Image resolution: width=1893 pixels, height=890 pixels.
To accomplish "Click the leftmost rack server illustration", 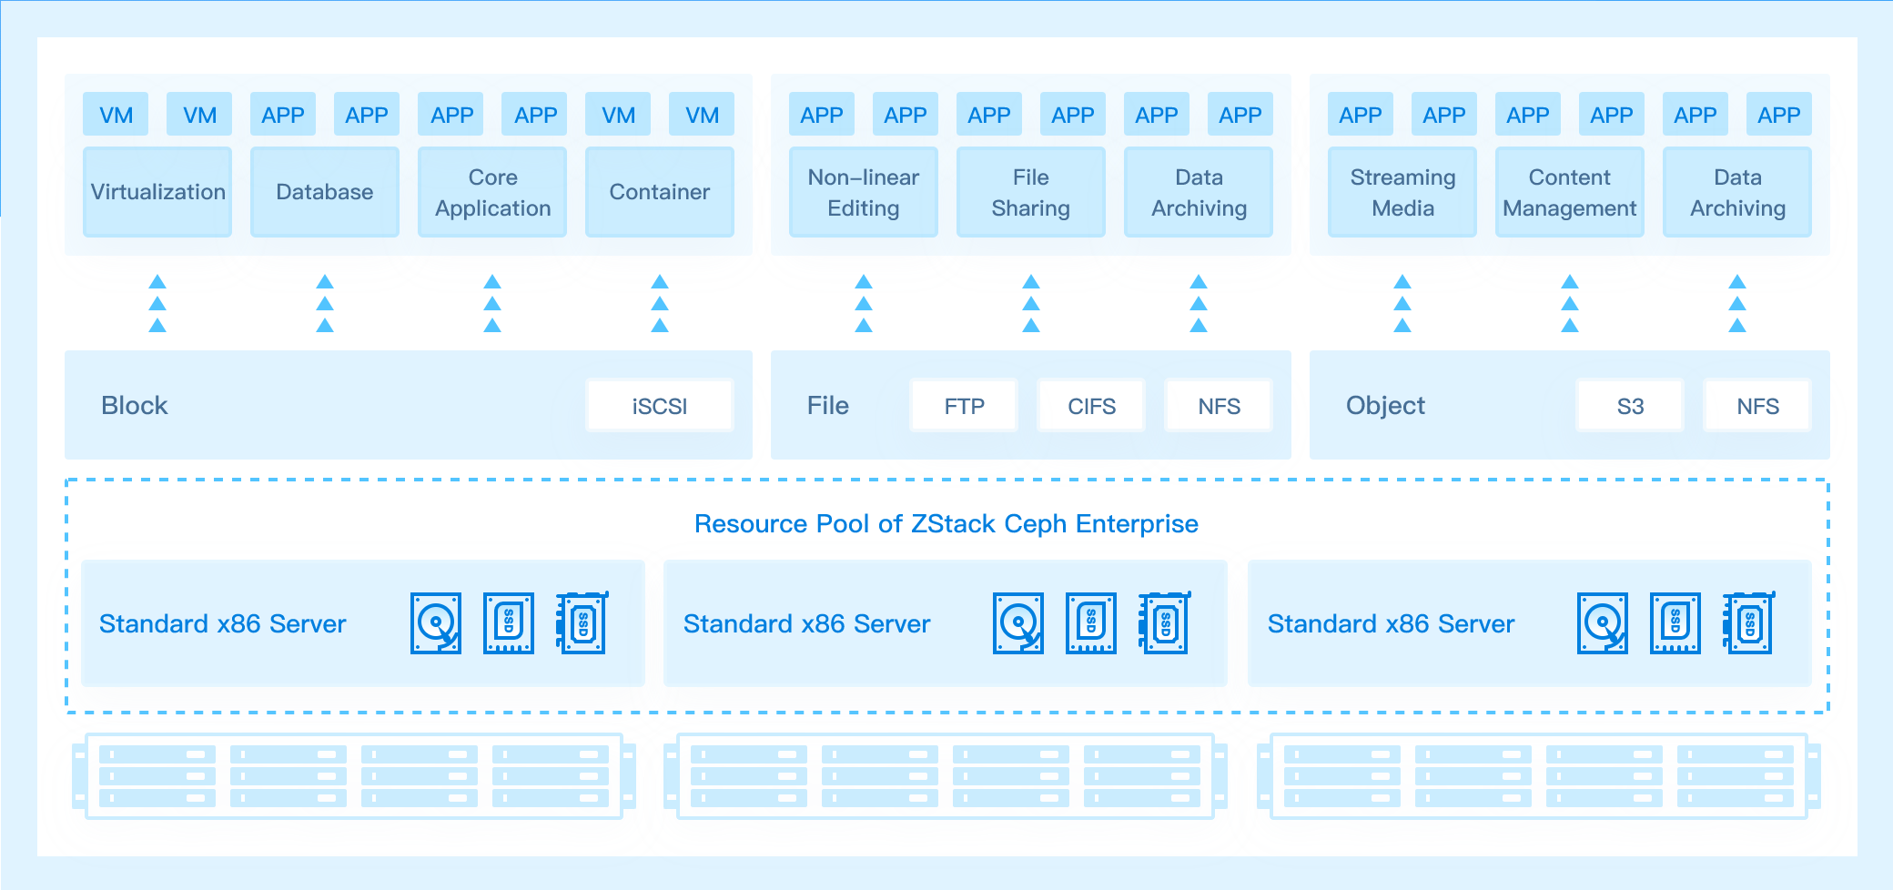I will [x=354, y=776].
